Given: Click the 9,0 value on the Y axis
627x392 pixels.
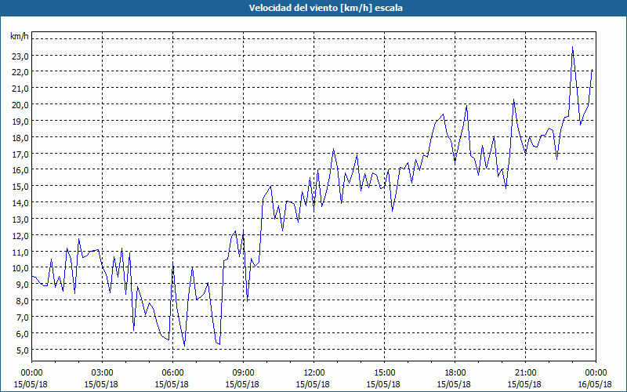Looking at the screenshot, I should point(22,285).
